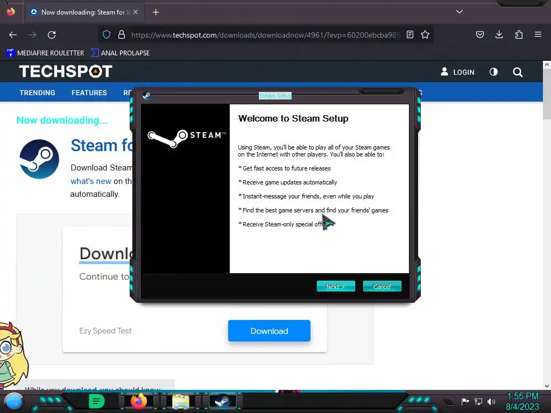Click 'Now downloading...' heading text
551x413 pixels.
pos(62,120)
